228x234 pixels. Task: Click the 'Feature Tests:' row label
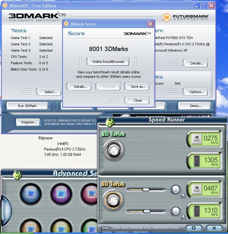[22, 63]
